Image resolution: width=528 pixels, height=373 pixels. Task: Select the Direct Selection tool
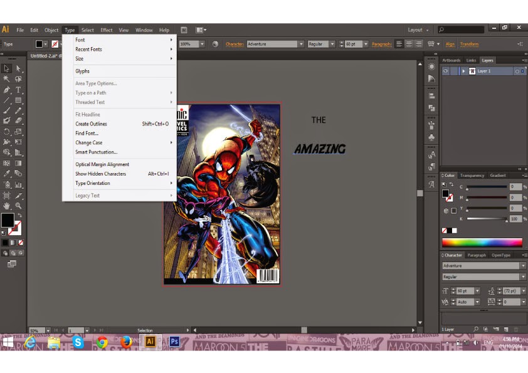click(x=18, y=68)
